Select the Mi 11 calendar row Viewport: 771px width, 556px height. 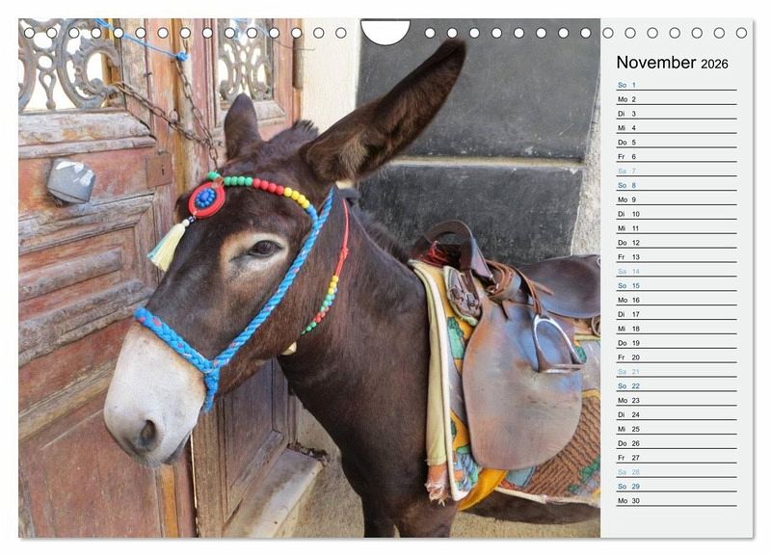[677, 228]
